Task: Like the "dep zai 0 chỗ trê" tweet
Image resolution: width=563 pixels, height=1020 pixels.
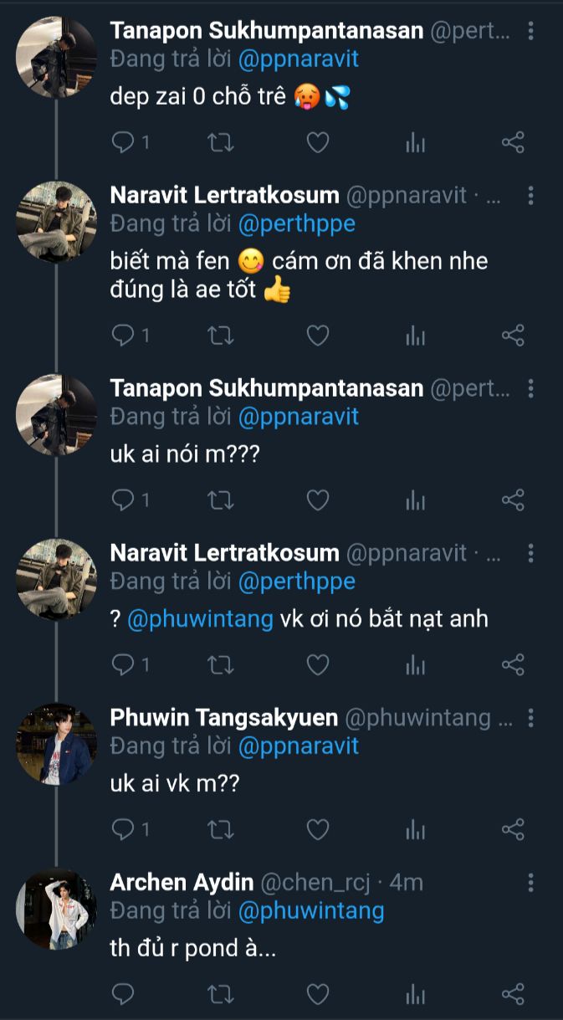Action: (317, 143)
